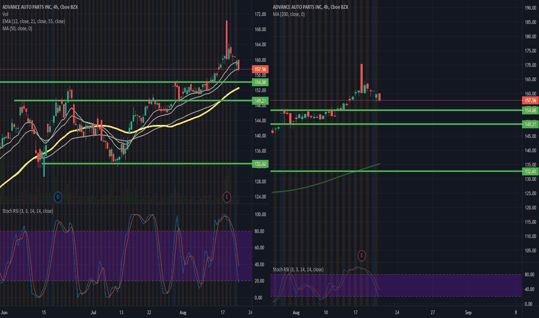Select the green MA 200 curve on right chart
The width and height of the screenshot is (539, 318).
pyautogui.click(x=326, y=182)
